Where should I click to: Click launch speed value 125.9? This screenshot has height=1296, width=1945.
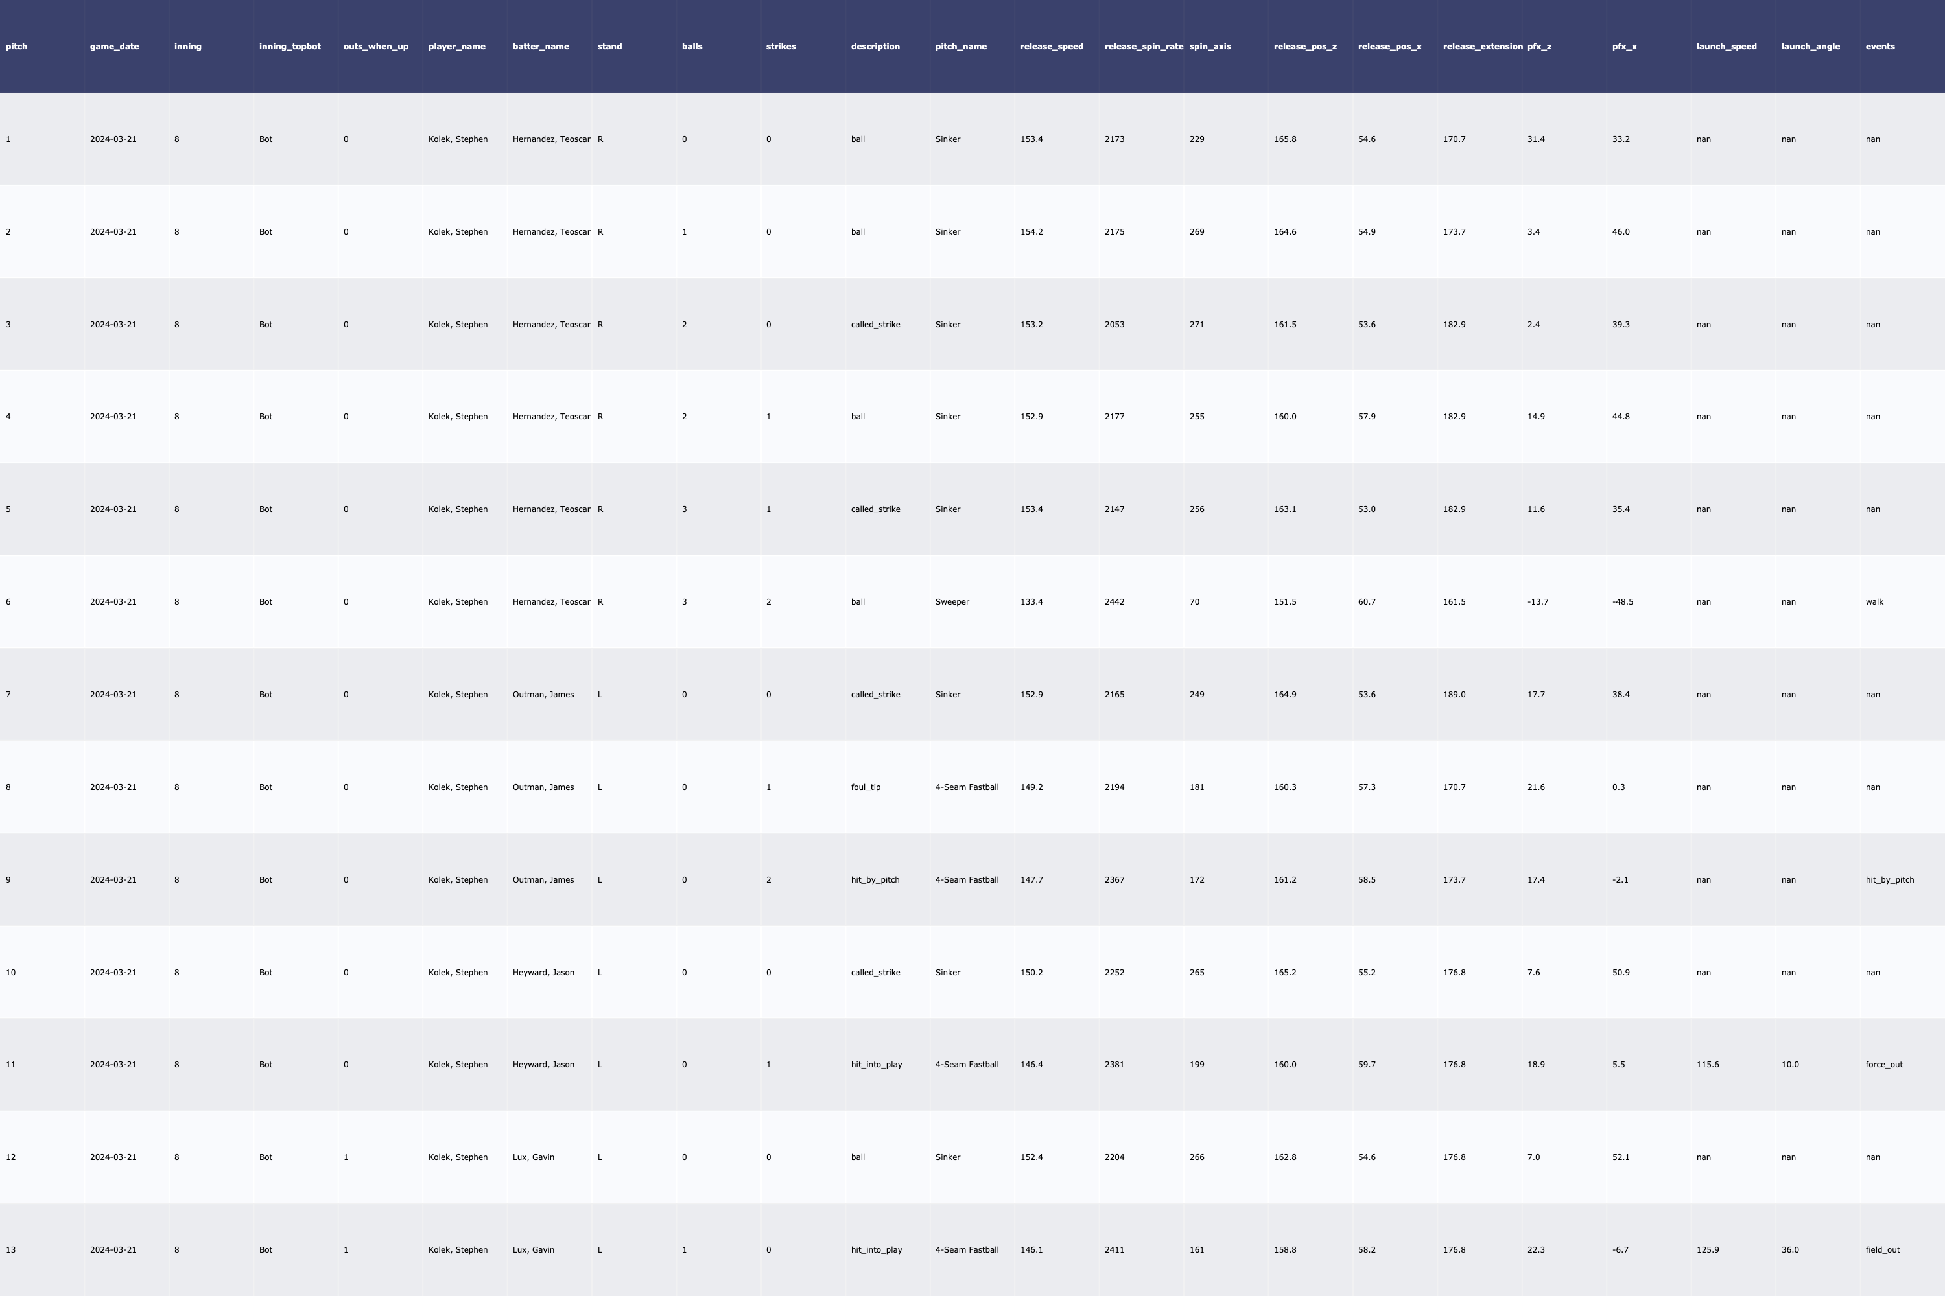pos(1707,1250)
